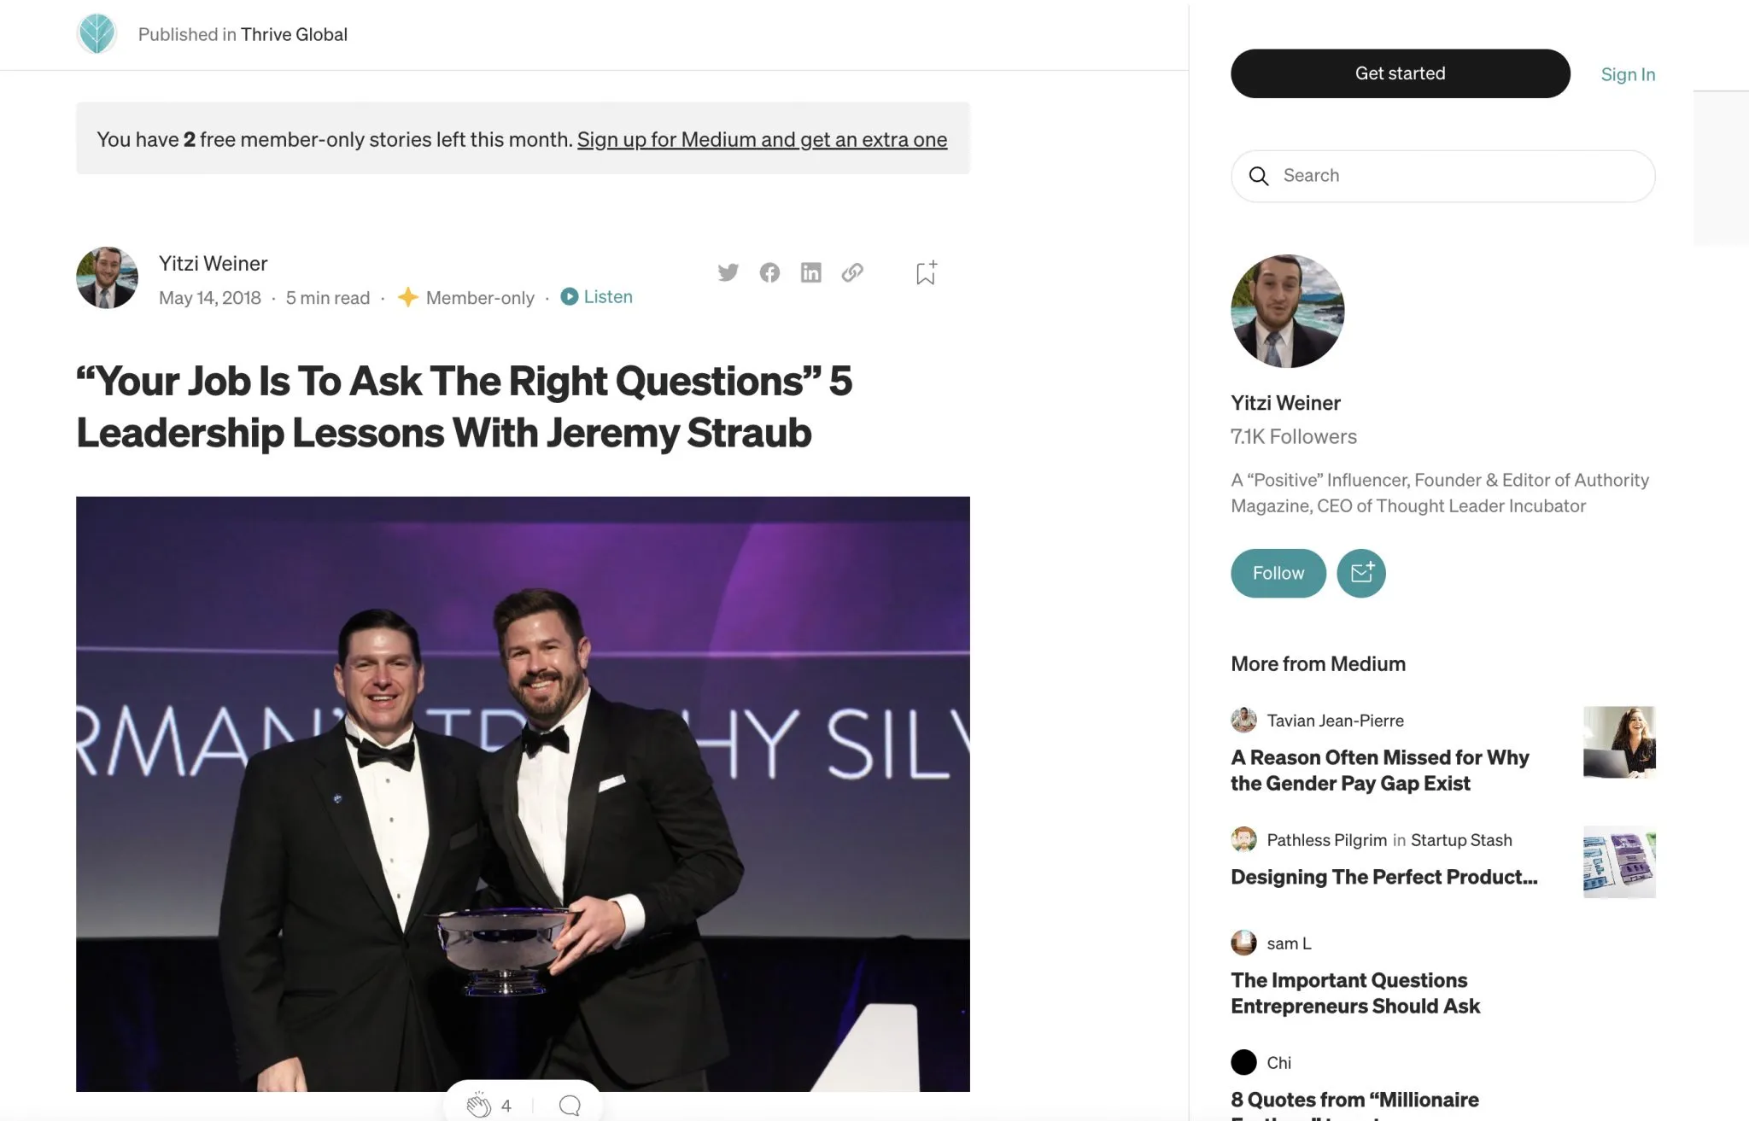
Task: Share the article on LinkedIn
Action: (810, 272)
